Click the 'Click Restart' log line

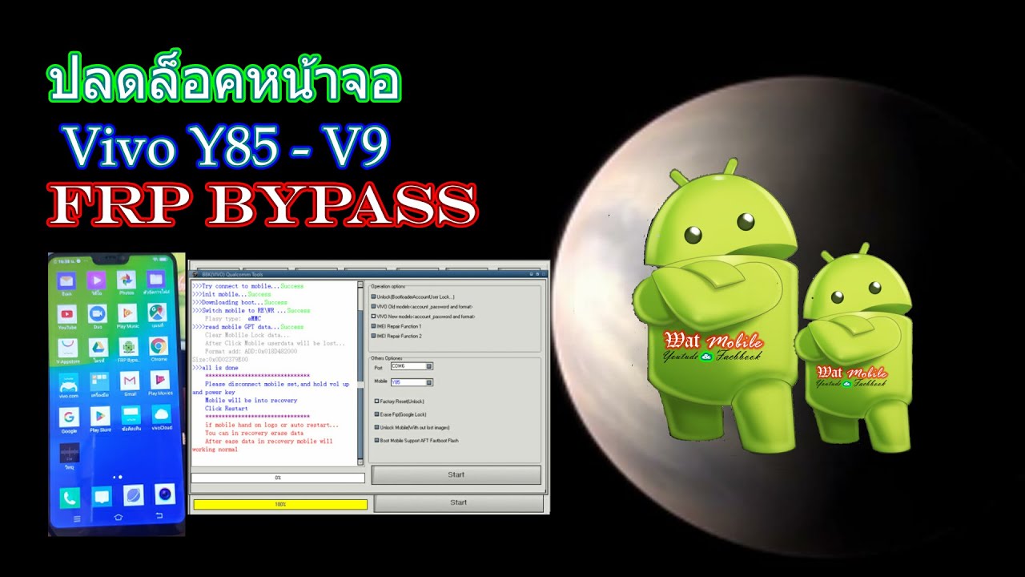[x=226, y=409]
